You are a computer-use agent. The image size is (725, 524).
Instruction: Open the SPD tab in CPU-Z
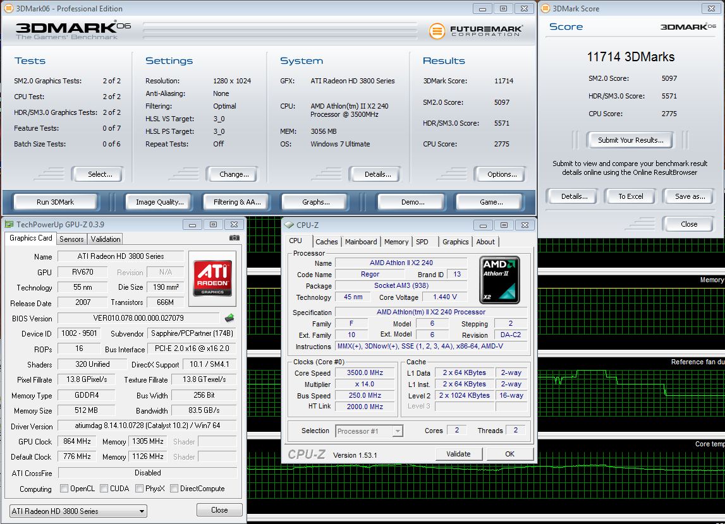pyautogui.click(x=422, y=242)
